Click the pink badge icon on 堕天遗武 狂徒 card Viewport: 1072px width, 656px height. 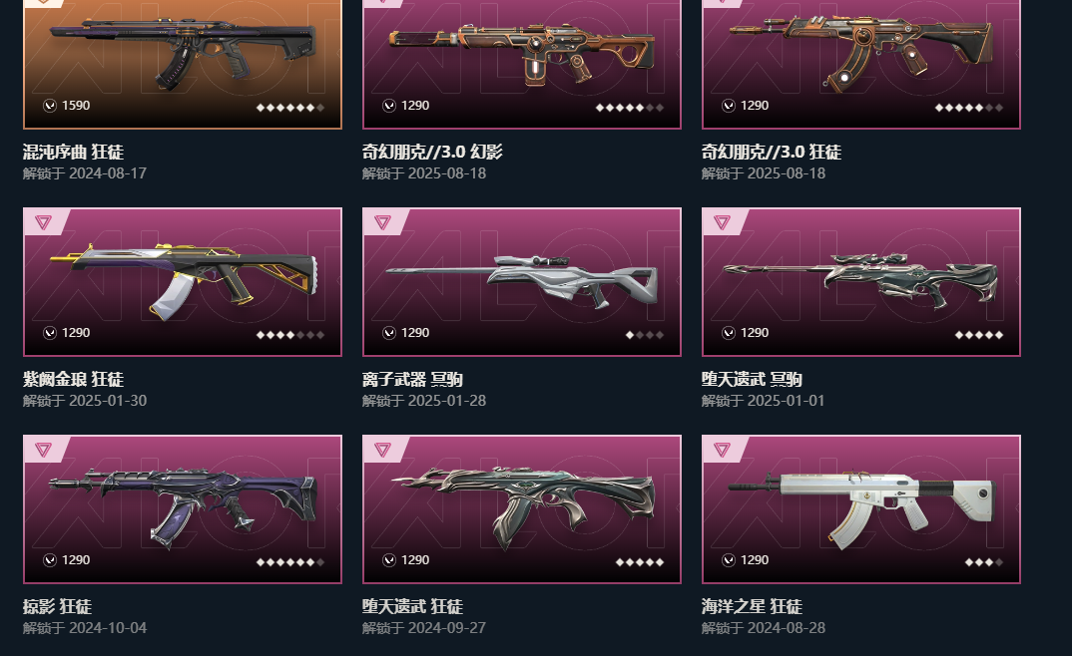point(382,450)
